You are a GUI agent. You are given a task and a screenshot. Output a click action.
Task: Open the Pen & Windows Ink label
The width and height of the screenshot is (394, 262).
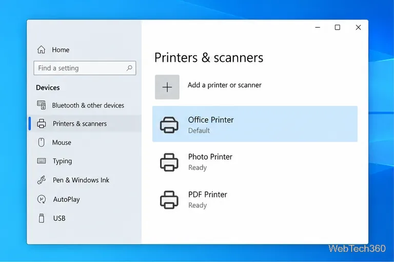click(81, 180)
